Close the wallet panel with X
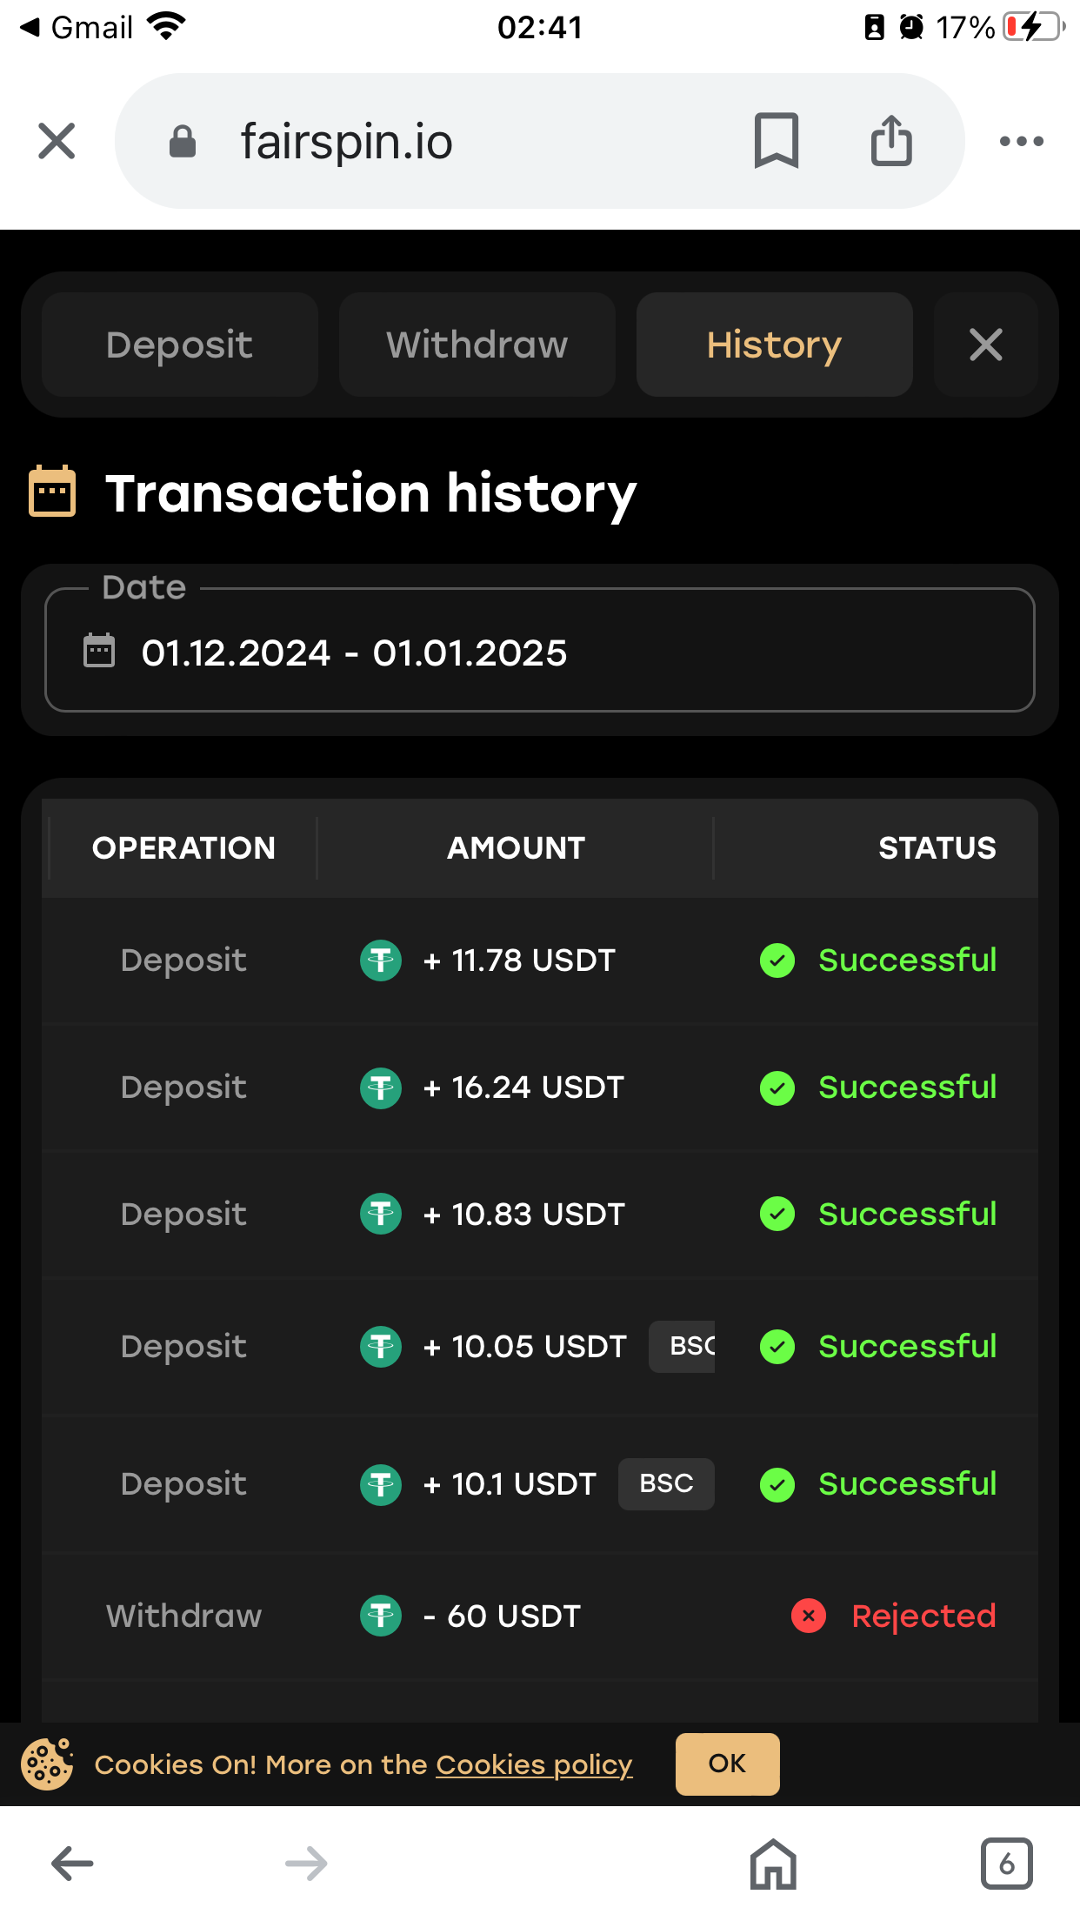Screen dimensions: 1080x1921 (985, 345)
